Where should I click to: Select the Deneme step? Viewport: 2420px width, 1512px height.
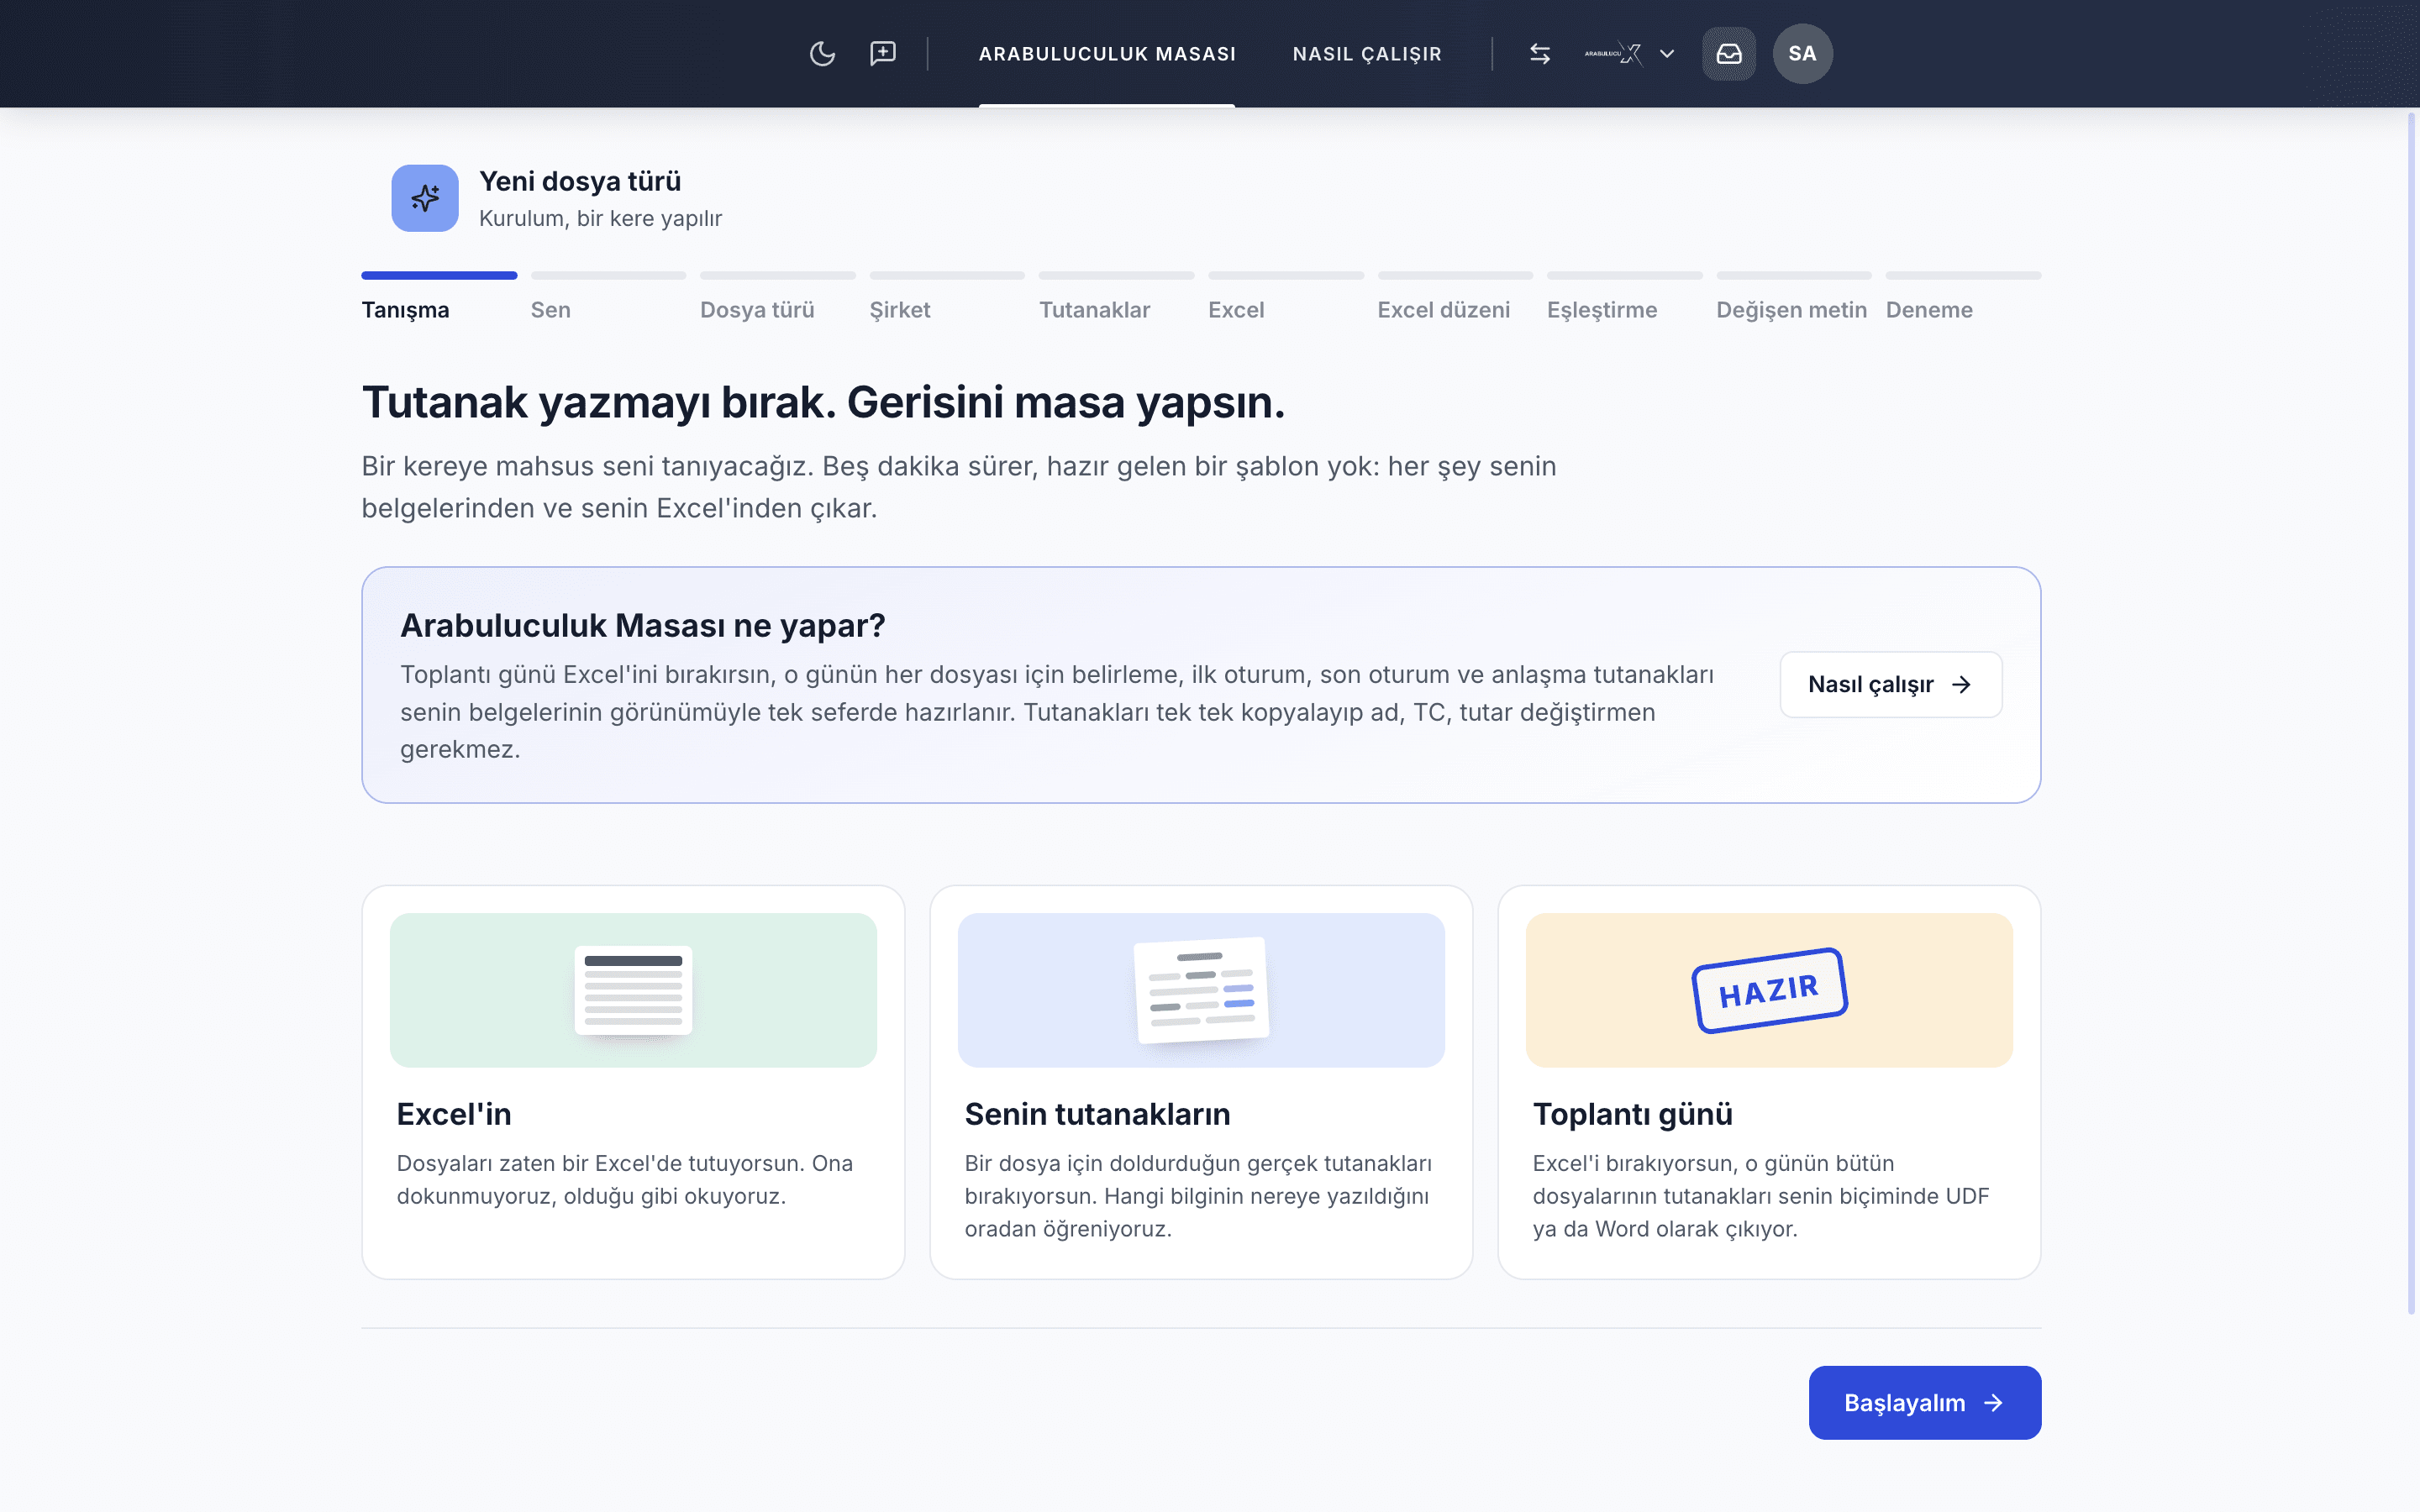click(x=1929, y=310)
